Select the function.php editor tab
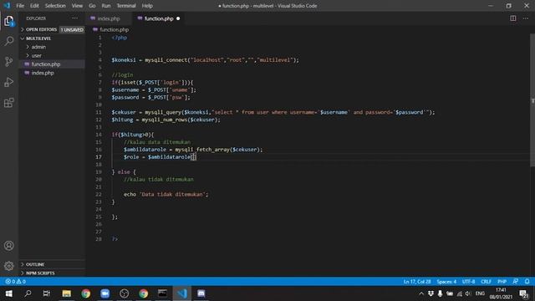This screenshot has height=301, width=535. point(159,18)
